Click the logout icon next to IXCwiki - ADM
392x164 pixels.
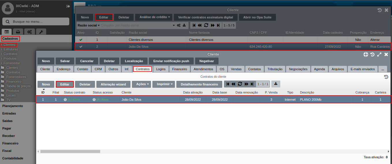(x=68, y=6)
